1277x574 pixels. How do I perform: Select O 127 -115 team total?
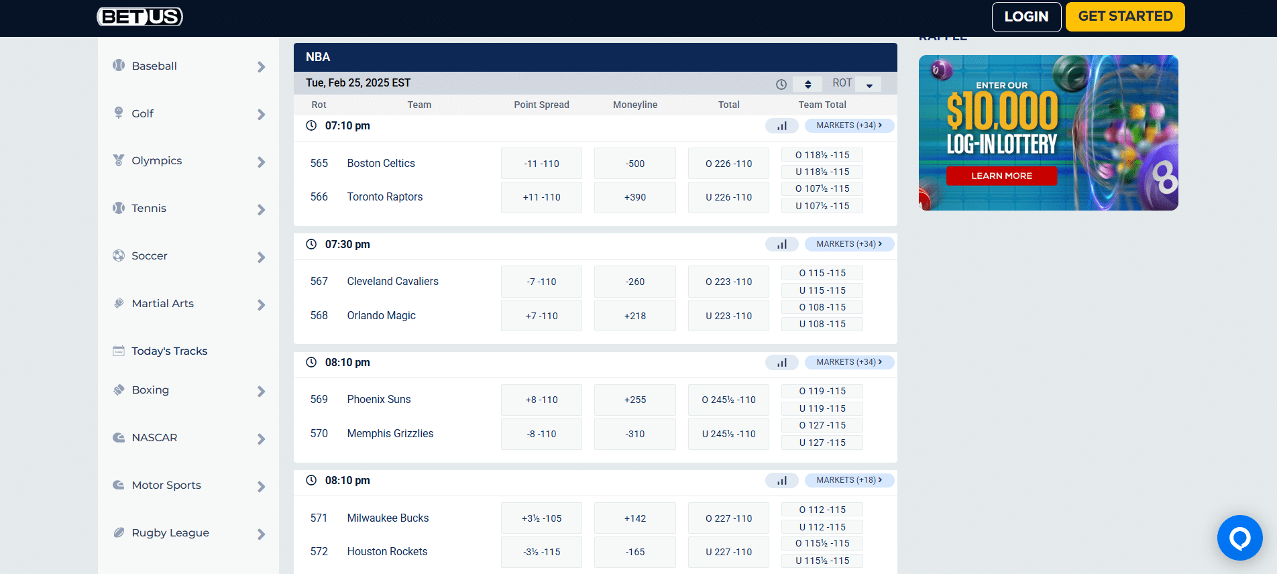[822, 425]
